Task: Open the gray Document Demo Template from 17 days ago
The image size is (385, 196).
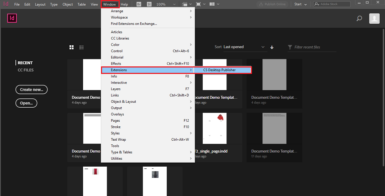Action: coord(274,137)
